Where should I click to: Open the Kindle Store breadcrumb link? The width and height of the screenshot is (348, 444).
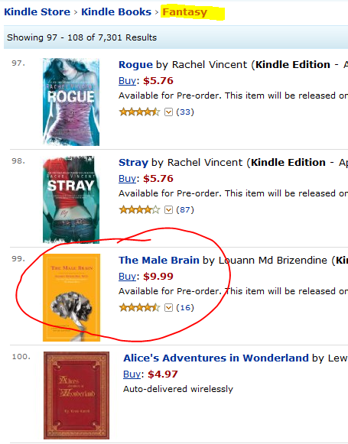[x=37, y=12]
